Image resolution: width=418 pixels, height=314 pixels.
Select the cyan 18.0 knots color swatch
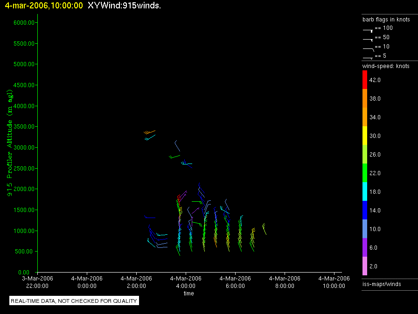click(365, 191)
